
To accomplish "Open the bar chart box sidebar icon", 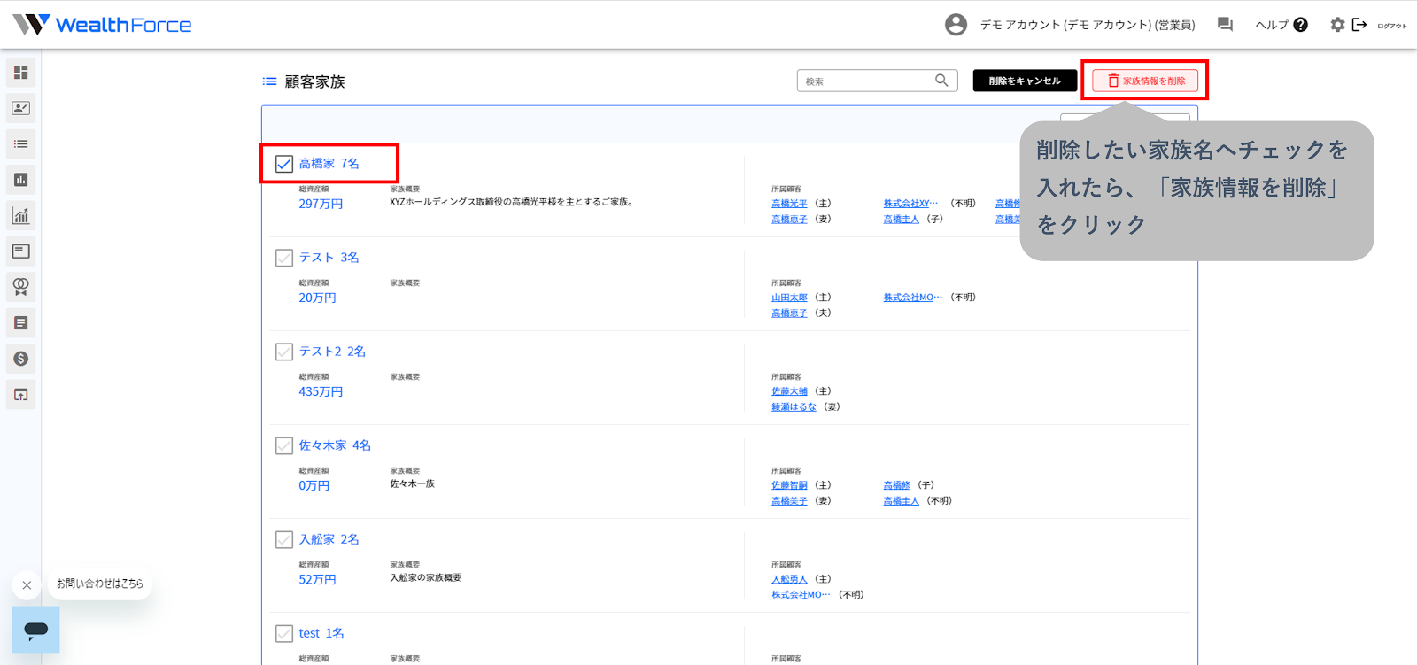I will point(21,180).
